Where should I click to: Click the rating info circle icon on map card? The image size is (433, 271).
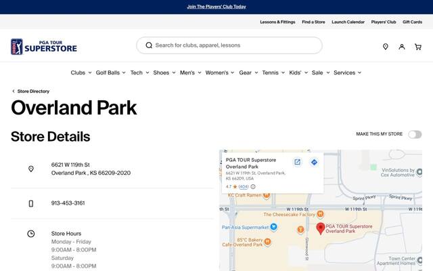pyautogui.click(x=252, y=187)
